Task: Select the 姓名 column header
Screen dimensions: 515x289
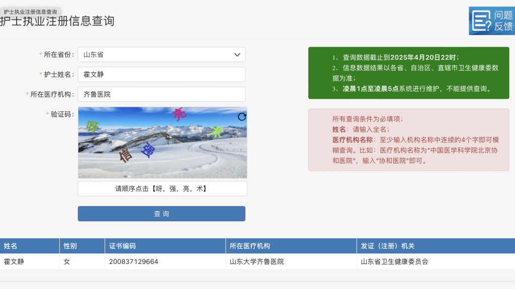Action: click(x=29, y=246)
